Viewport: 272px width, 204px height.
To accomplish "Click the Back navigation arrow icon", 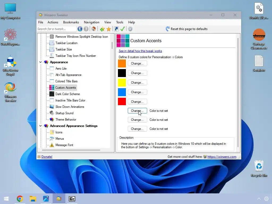I will 80,29.
